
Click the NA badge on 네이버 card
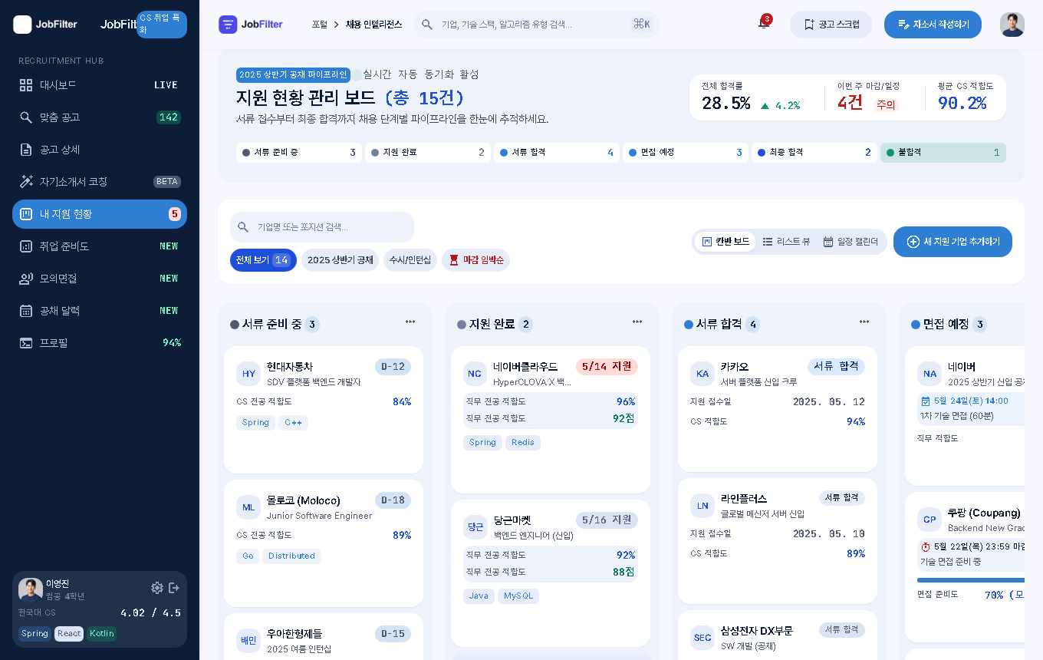(x=929, y=374)
